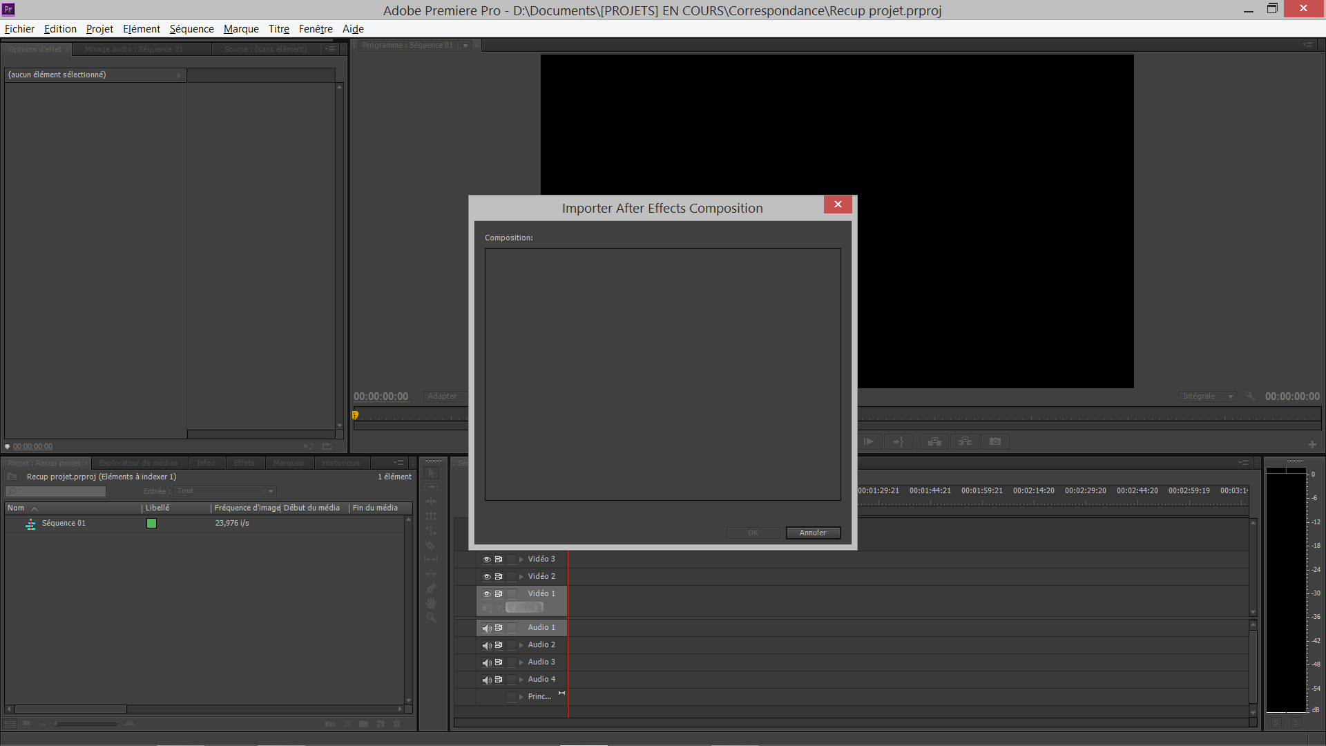Image resolution: width=1326 pixels, height=746 pixels.
Task: Expand the Audio 3 track
Action: click(x=521, y=662)
